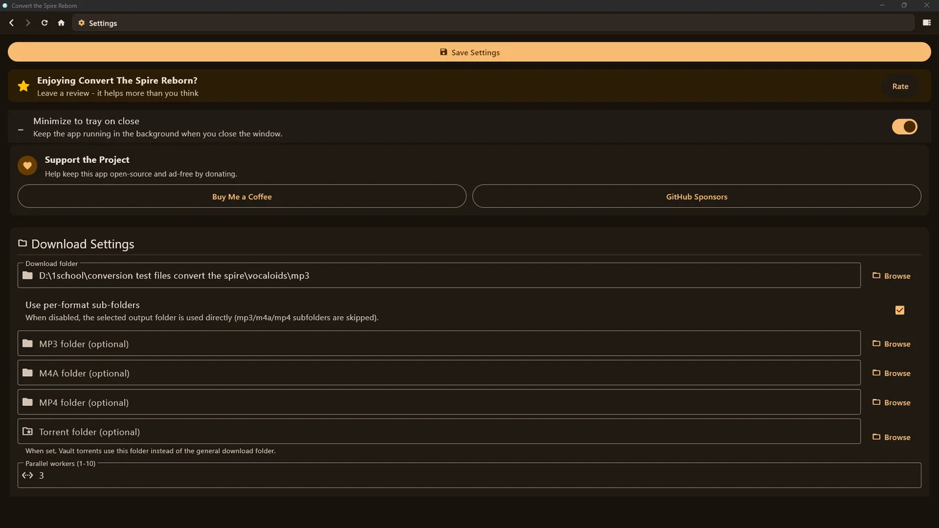The height and width of the screenshot is (528, 939).
Task: Browse for the Torrent folder
Action: click(x=891, y=437)
